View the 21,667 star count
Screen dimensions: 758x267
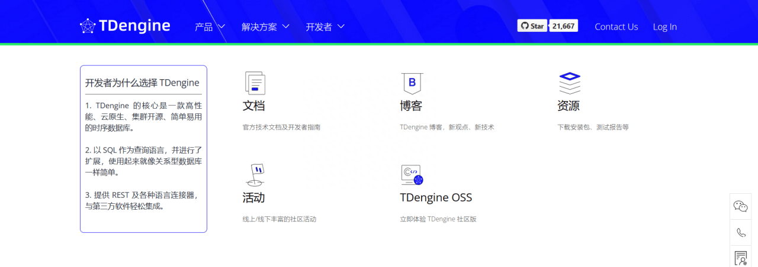(x=563, y=26)
